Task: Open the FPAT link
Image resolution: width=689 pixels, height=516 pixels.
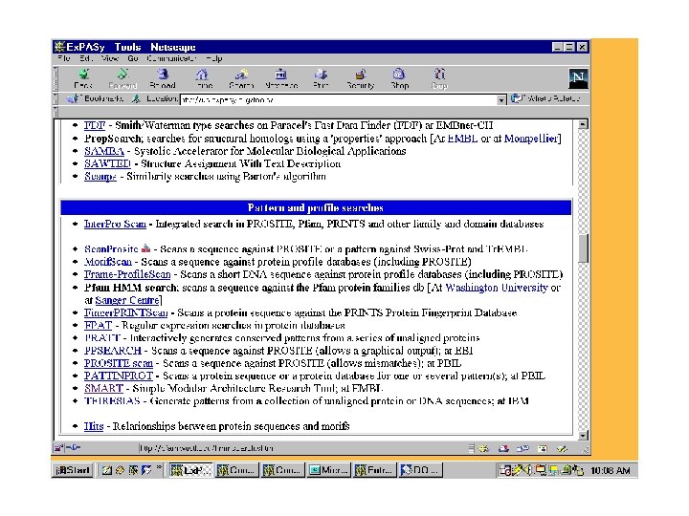Action: tap(98, 326)
